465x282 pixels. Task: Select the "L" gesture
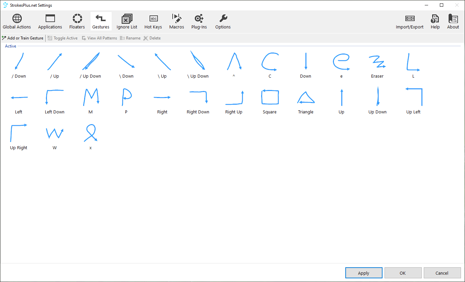[413, 65]
